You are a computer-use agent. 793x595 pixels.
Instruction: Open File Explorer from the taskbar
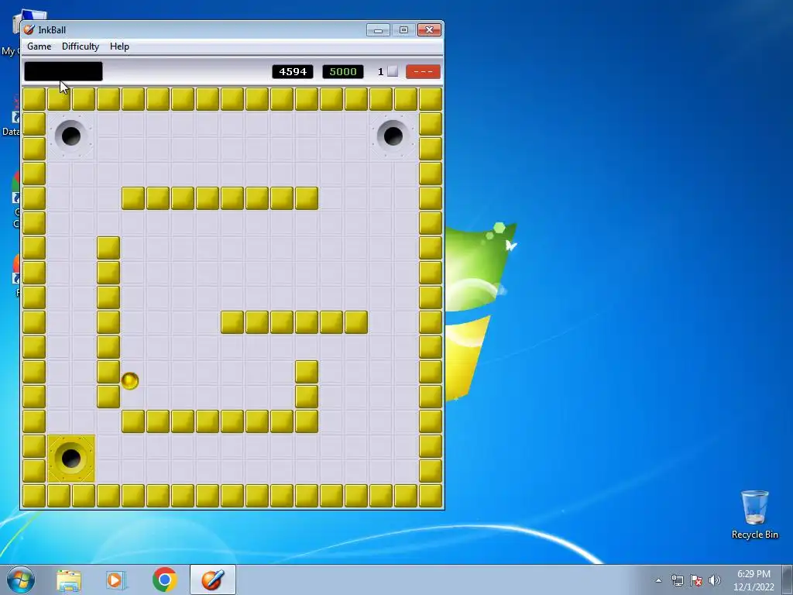coord(69,580)
